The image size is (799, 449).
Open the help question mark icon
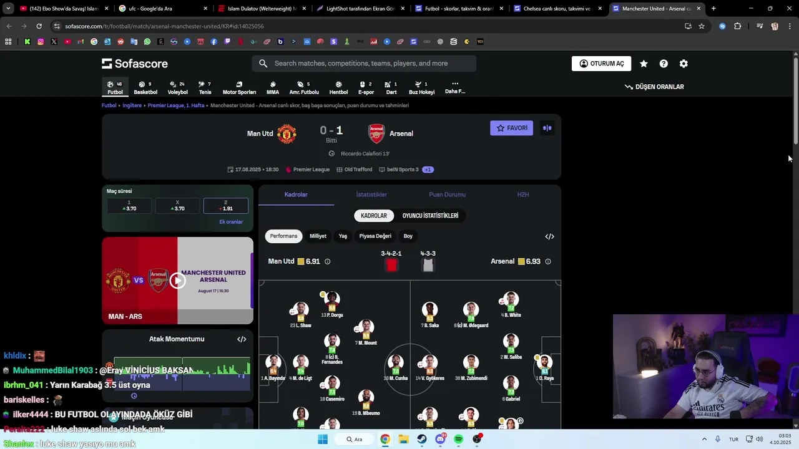tap(664, 64)
